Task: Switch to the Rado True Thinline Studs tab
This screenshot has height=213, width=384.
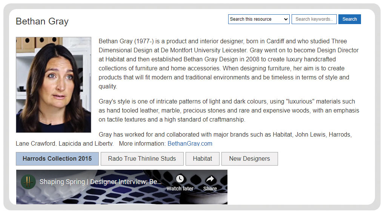Action: [x=142, y=159]
